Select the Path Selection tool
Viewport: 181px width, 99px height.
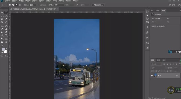pyautogui.click(x=2, y=39)
